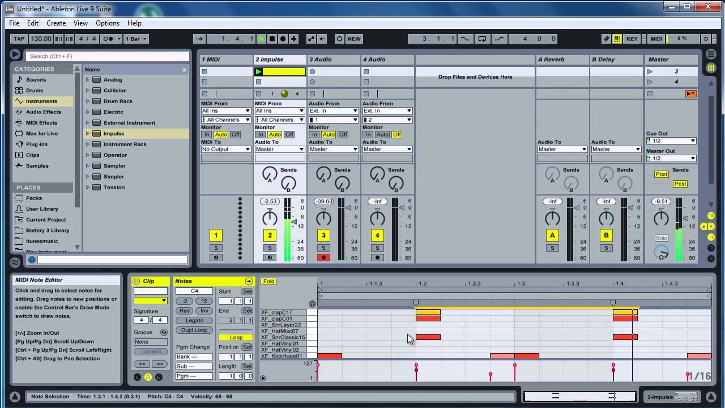Viewport: 725px width, 408px height.
Task: Toggle clip Loop button
Action: pyautogui.click(x=236, y=337)
